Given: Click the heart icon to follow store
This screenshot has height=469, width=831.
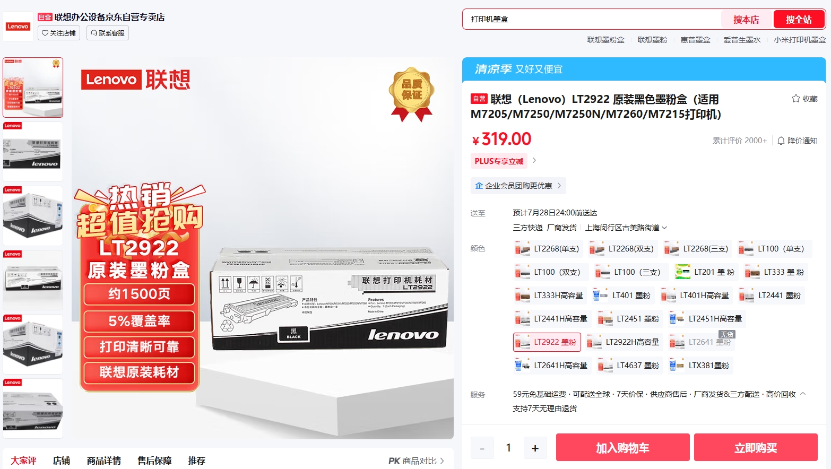Looking at the screenshot, I should 45,33.
